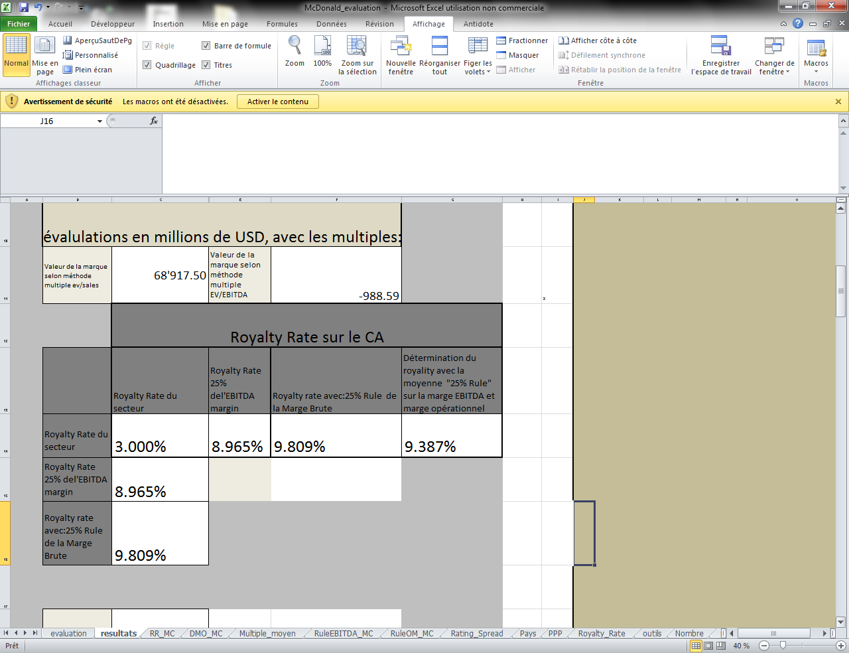Viewport: 849px width, 653px height.
Task: Set zoom to 100% button
Action: 322,52
